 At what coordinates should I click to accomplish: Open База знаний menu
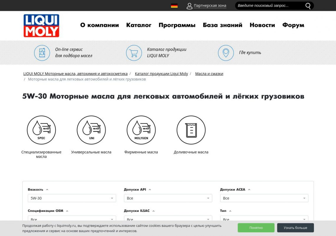tap(223, 25)
